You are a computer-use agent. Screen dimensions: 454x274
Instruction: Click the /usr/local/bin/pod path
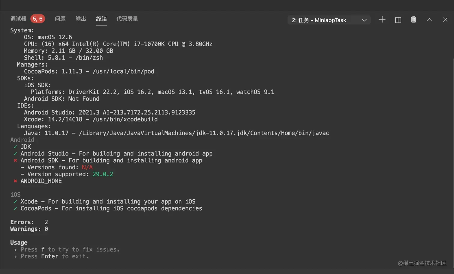point(123,71)
